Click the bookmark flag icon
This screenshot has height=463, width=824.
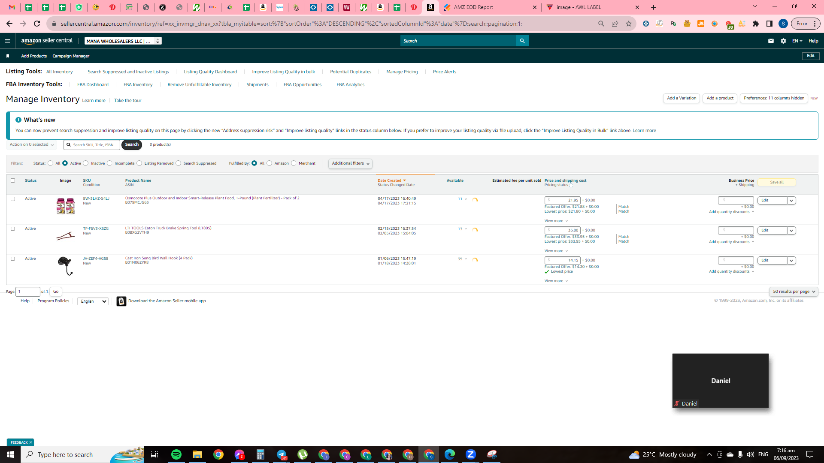8,56
